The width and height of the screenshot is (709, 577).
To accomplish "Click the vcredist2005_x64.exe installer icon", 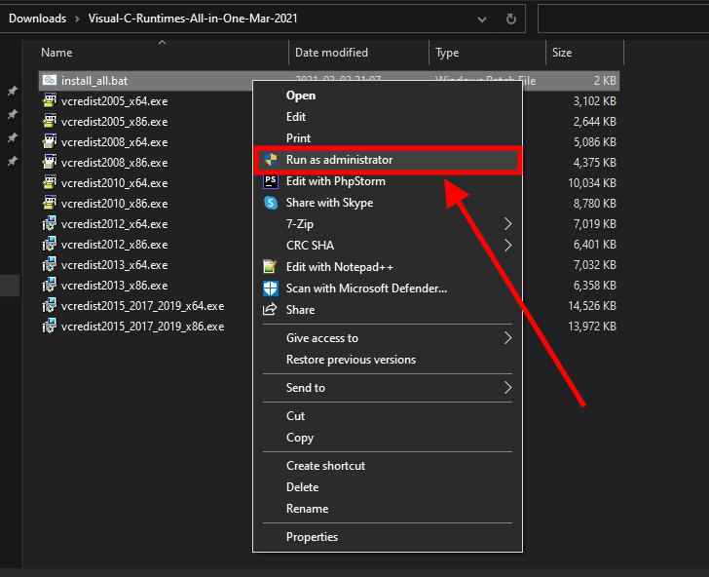I will click(50, 100).
